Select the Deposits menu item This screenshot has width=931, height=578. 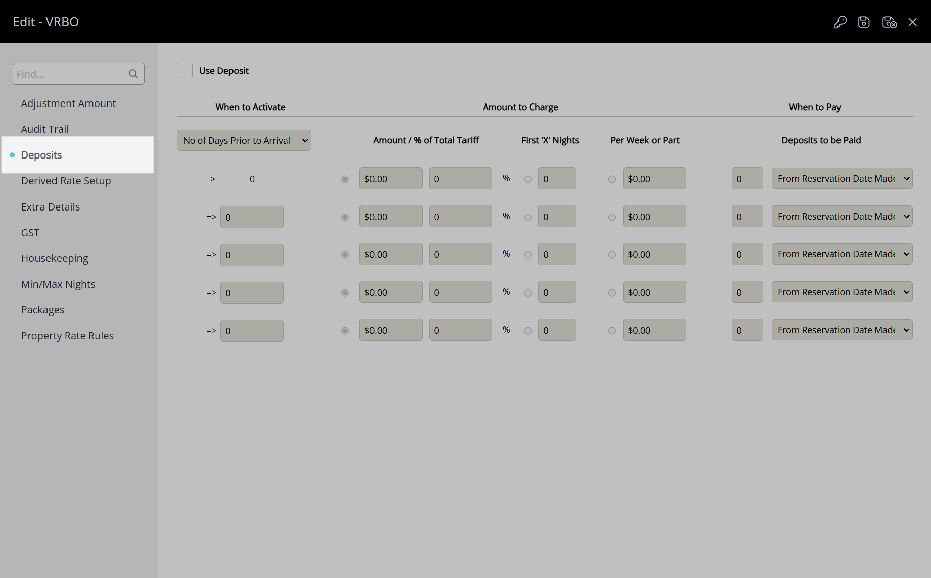click(x=78, y=155)
